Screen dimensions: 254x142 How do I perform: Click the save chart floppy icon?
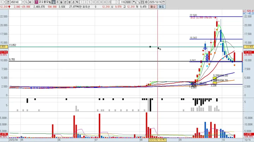[142, 2]
